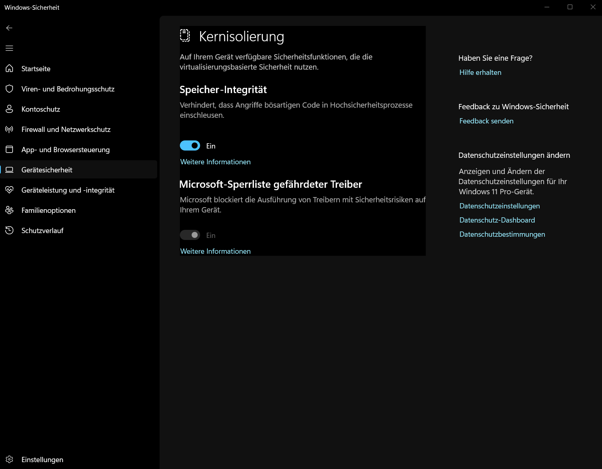This screenshot has height=469, width=602.
Task: Minimize the Windows-Sicherheit window
Action: point(547,7)
